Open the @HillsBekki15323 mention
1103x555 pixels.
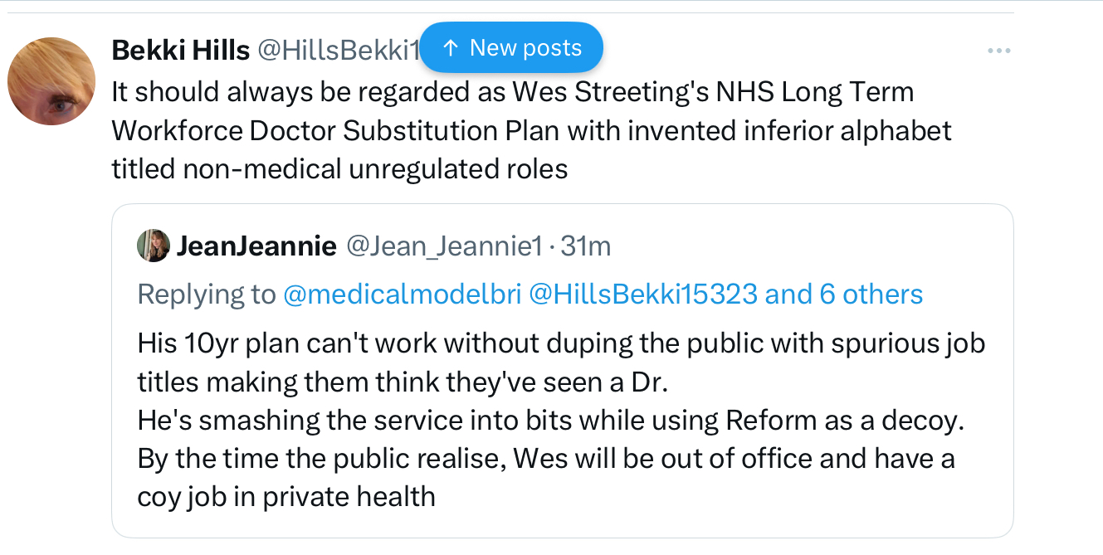[x=642, y=294]
